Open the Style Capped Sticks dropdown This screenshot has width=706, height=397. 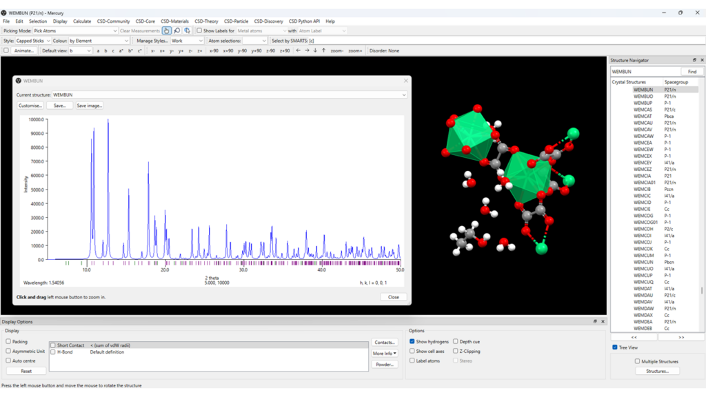click(33, 41)
